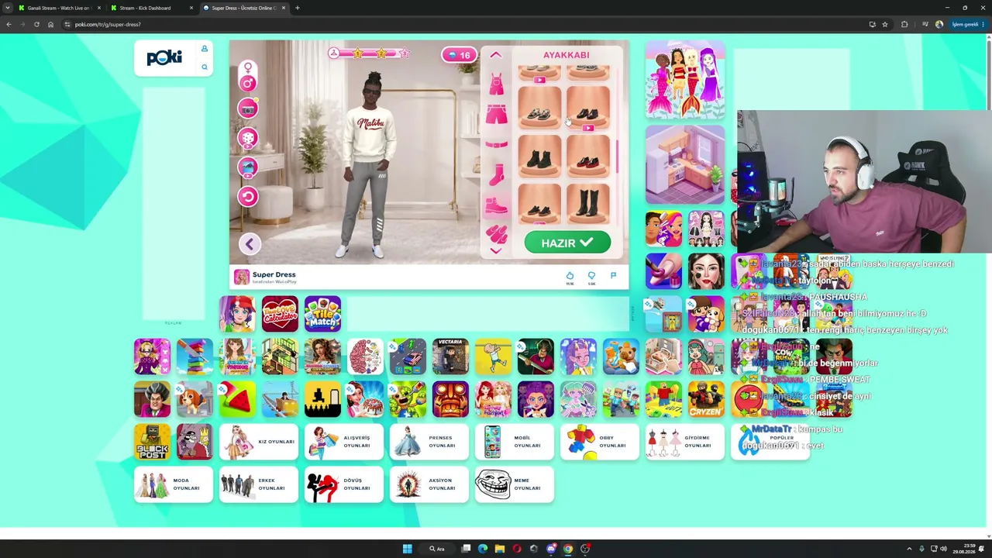Move category list up with pink chevron
This screenshot has height=558, width=992.
pyautogui.click(x=496, y=55)
